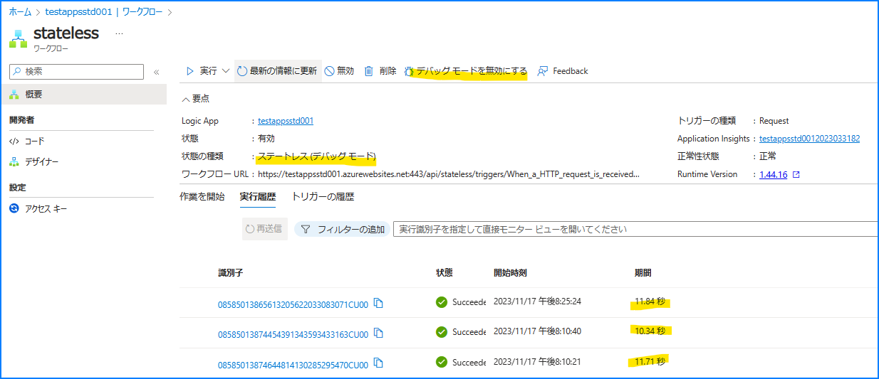Switch to the 実行履歴 tab
Screen dimensions: 879x379
[258, 197]
